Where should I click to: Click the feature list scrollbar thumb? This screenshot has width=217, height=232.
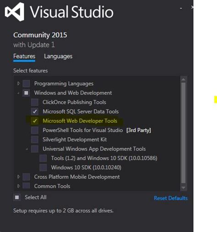pyautogui.click(x=184, y=133)
